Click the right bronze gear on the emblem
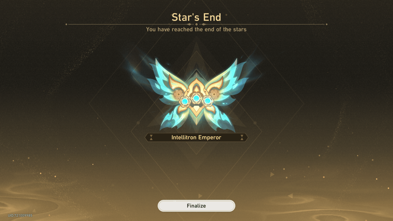The width and height of the screenshot is (393, 221). pyautogui.click(x=214, y=94)
